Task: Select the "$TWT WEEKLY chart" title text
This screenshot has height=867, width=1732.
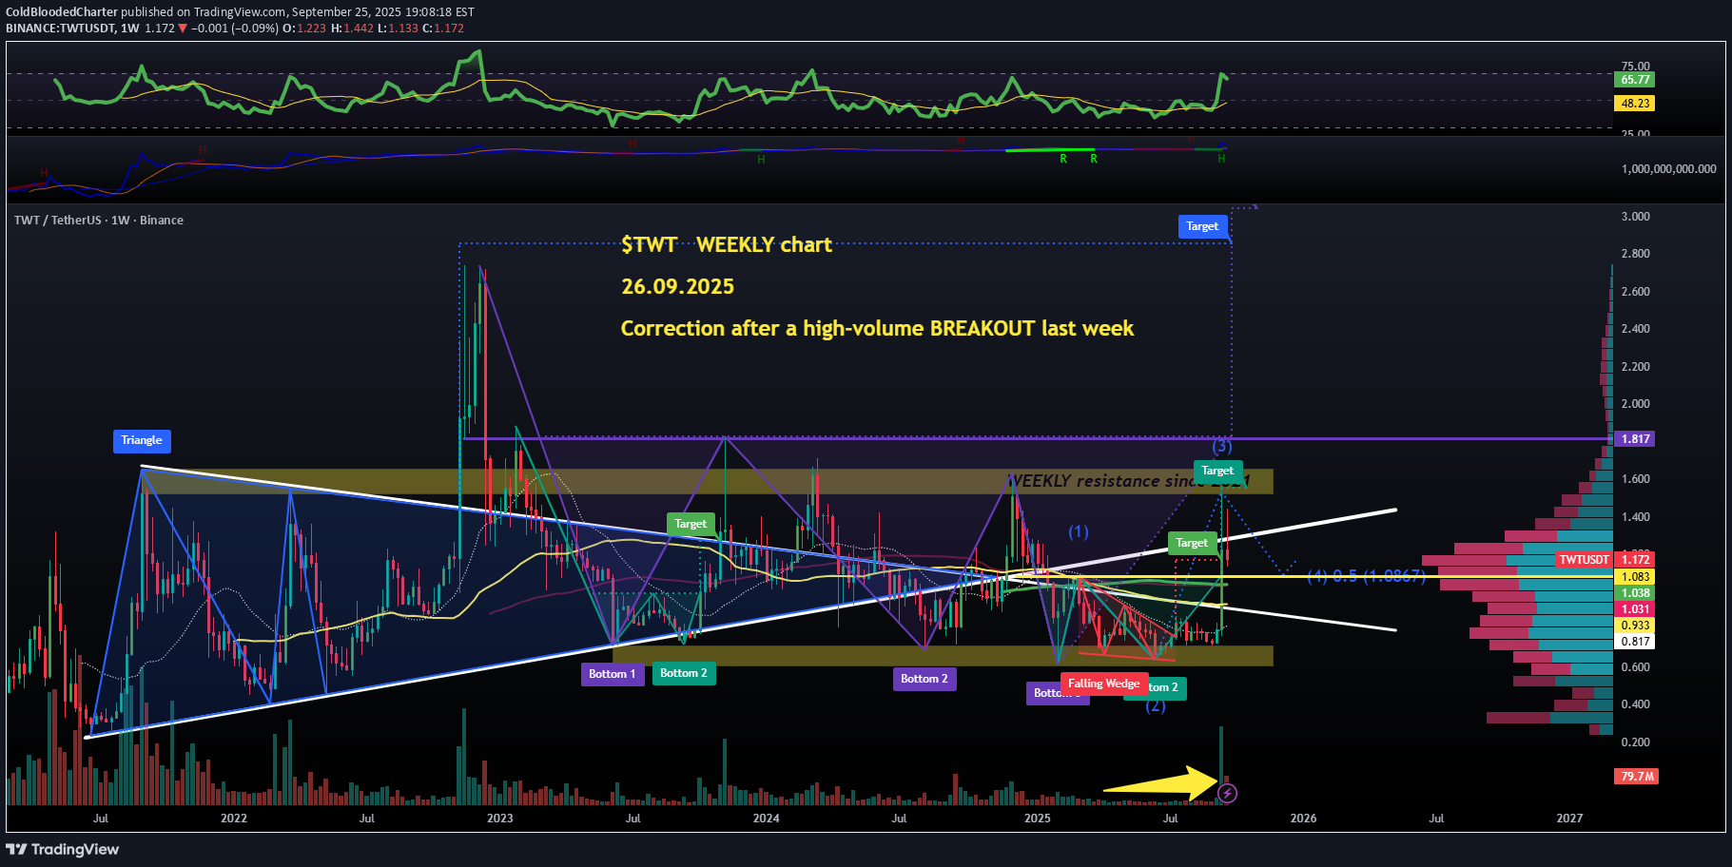Action: (x=727, y=245)
